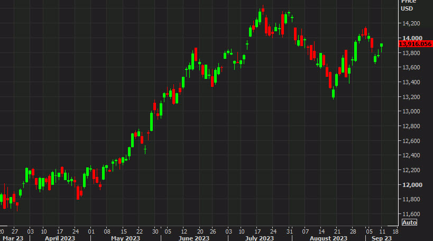Click the 12,800 price axis label
The width and height of the screenshot is (433, 241).
click(x=411, y=126)
